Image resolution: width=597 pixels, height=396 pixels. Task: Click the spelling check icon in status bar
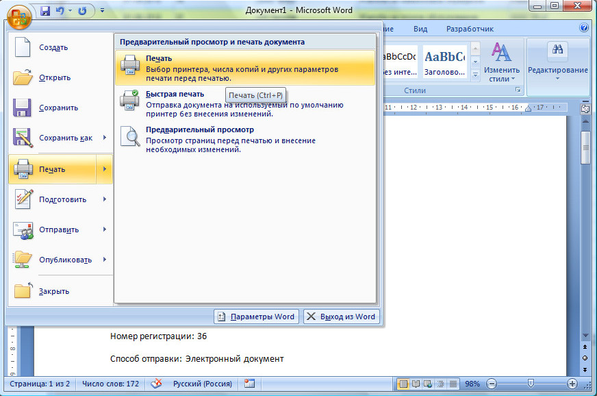click(156, 384)
